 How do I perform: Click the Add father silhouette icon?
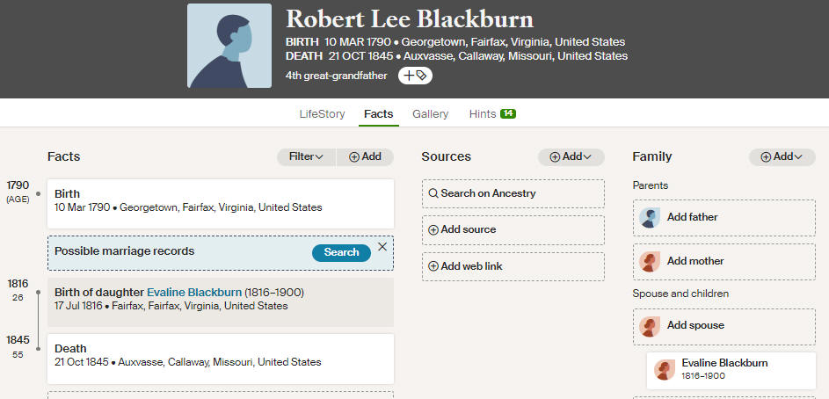tap(650, 217)
